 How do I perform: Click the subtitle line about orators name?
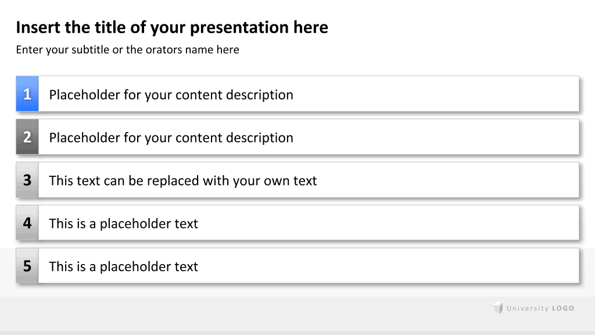tap(127, 50)
